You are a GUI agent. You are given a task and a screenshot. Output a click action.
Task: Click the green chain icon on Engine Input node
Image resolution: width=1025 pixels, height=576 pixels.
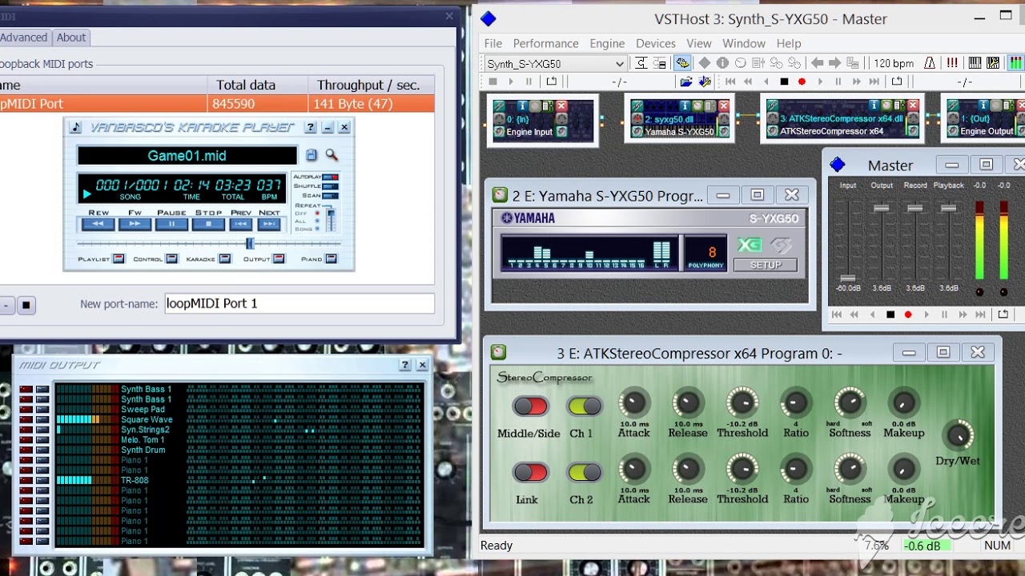(499, 106)
